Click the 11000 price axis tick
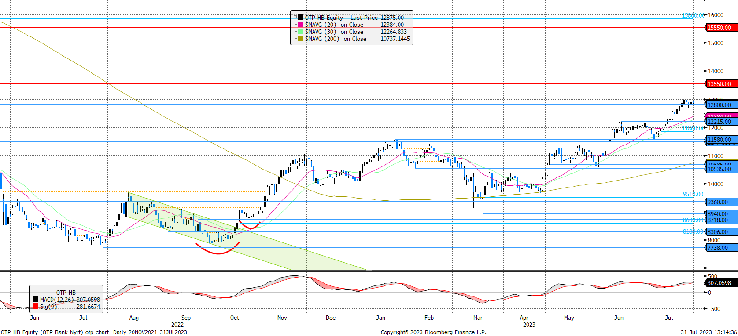 pyautogui.click(x=716, y=156)
